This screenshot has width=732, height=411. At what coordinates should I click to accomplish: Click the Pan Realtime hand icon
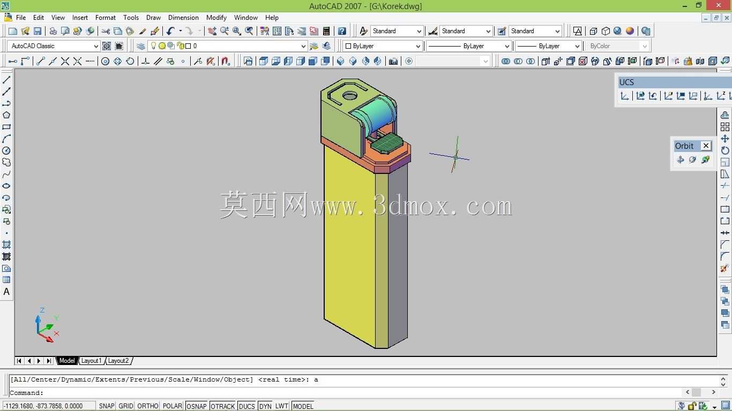coord(212,31)
